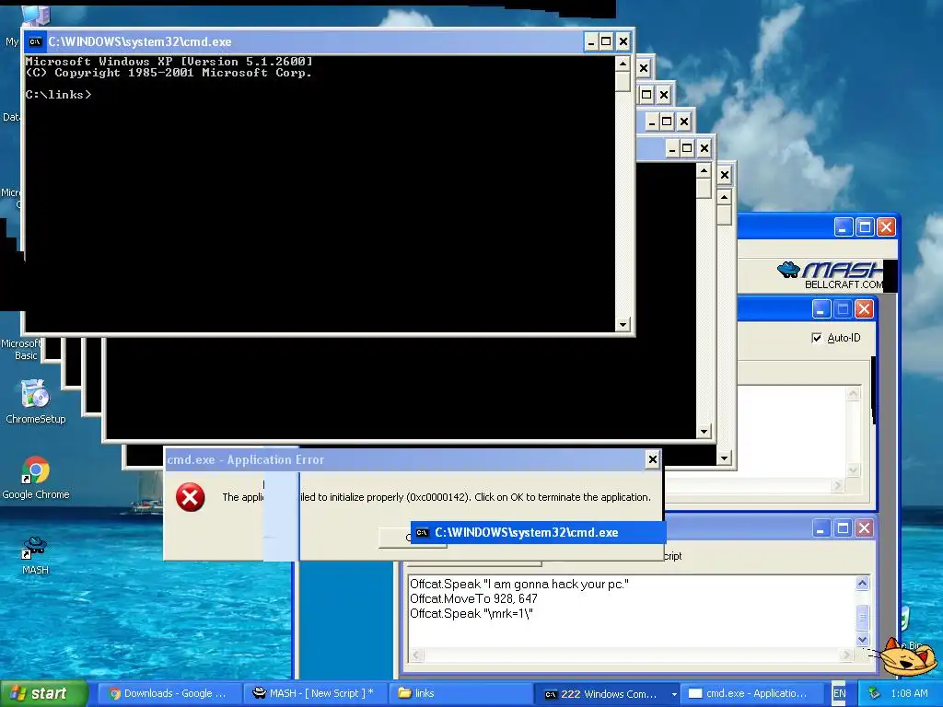Click the cmd icon in front cmd.exe title bar
The height and width of the screenshot is (707, 943).
pyautogui.click(x=36, y=41)
